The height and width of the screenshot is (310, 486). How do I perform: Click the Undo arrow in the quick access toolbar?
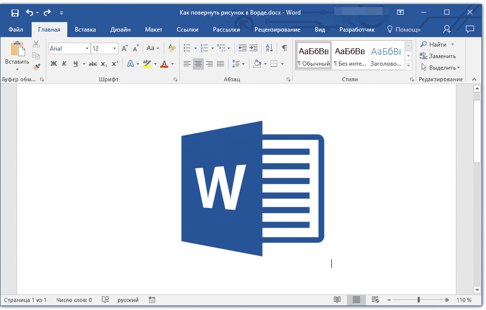coord(30,13)
